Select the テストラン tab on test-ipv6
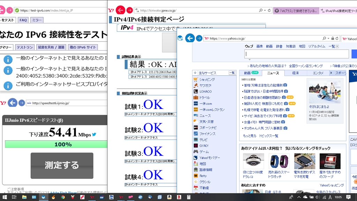 pos(25,47)
